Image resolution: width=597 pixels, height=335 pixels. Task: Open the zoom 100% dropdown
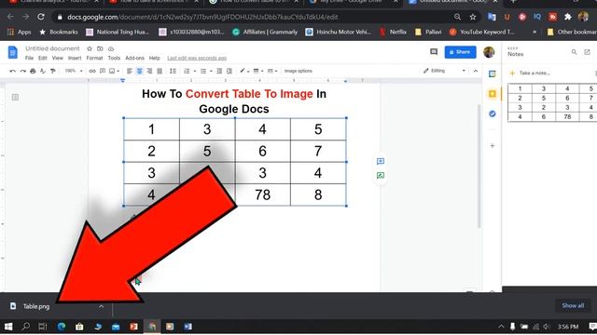[74, 71]
